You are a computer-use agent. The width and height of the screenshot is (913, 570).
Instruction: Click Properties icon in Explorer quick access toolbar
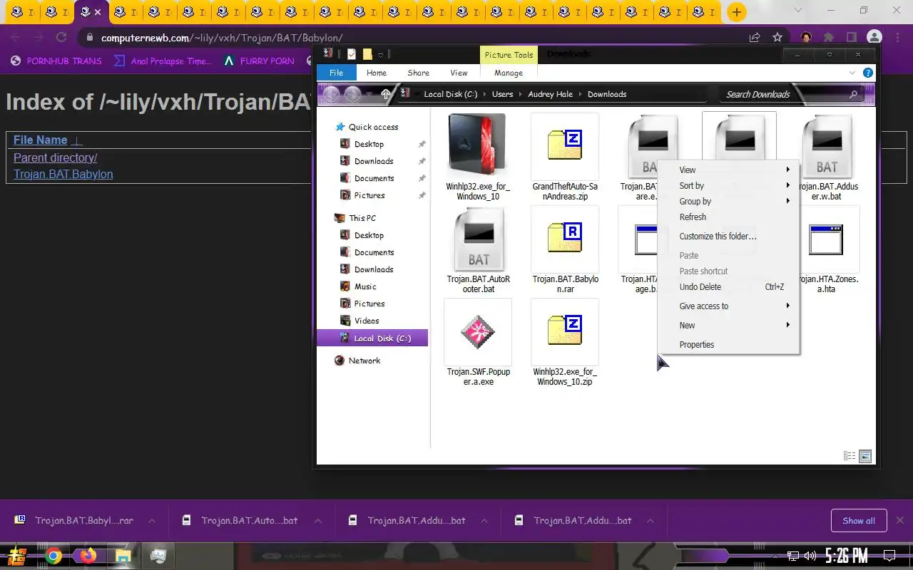tap(352, 54)
